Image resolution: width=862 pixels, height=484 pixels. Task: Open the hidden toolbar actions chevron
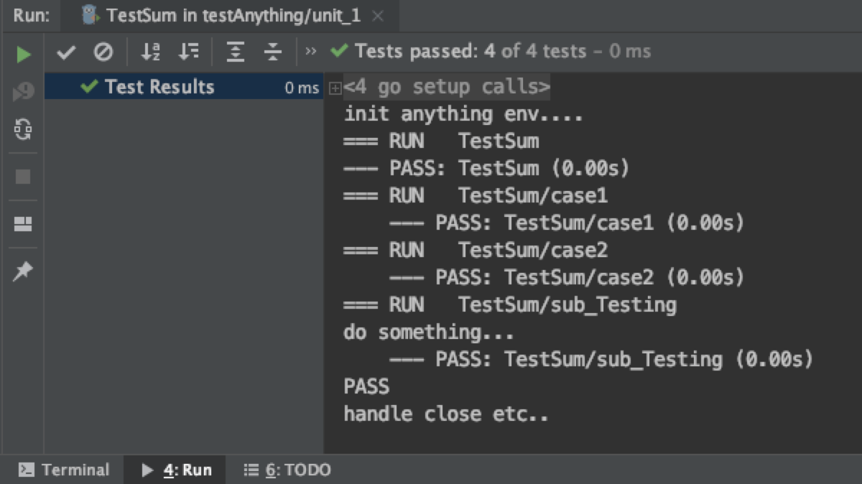(x=310, y=52)
